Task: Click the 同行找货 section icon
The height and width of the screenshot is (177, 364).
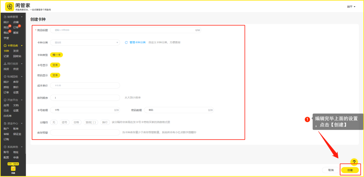Action: pos(5,64)
